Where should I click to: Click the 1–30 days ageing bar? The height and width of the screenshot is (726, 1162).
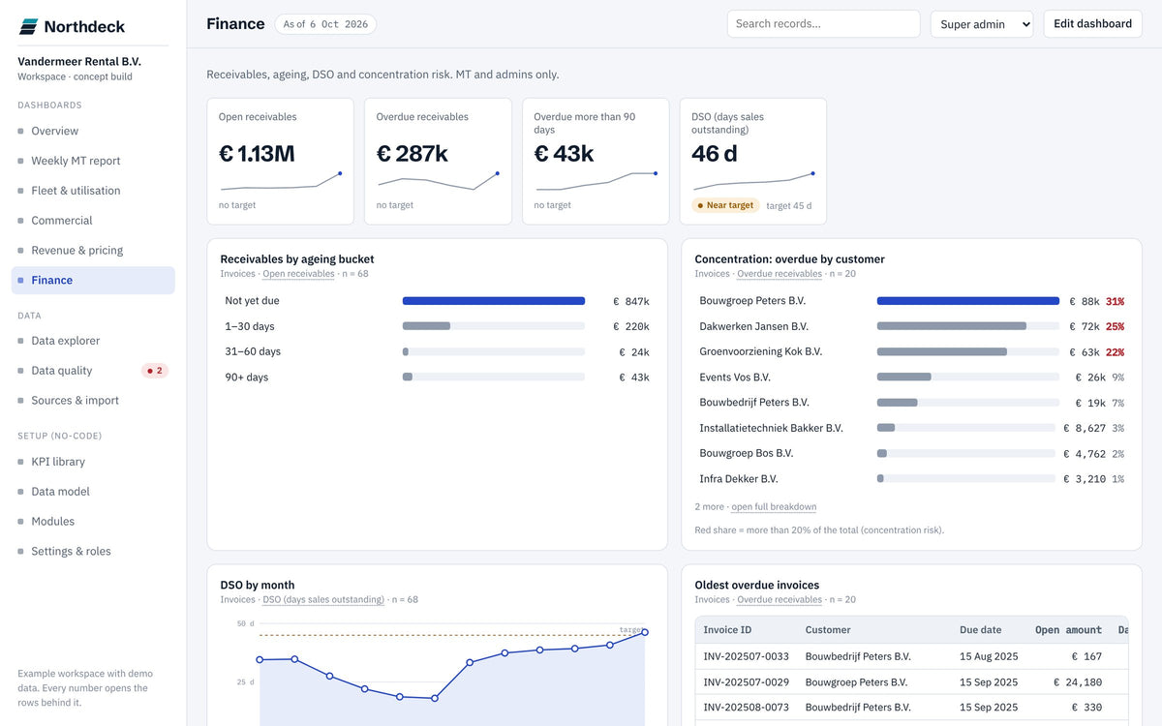[494, 326]
